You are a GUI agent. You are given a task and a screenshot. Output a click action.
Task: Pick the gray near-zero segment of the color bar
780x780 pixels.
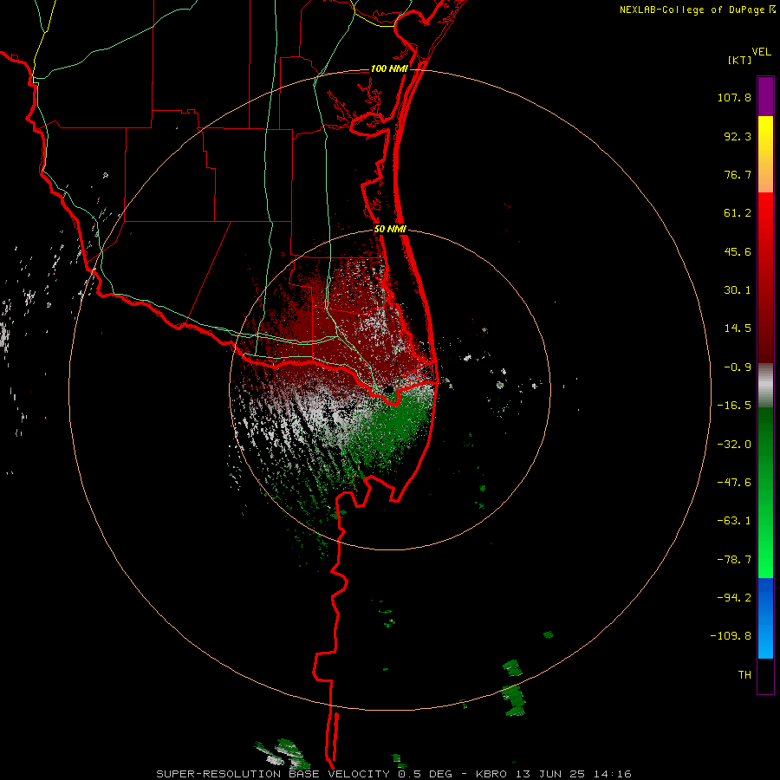click(765, 386)
